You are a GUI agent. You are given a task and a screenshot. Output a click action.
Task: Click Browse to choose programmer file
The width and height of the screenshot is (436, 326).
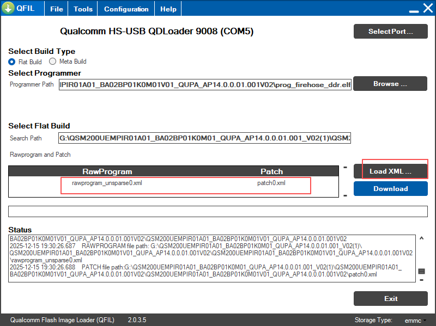[x=390, y=84]
